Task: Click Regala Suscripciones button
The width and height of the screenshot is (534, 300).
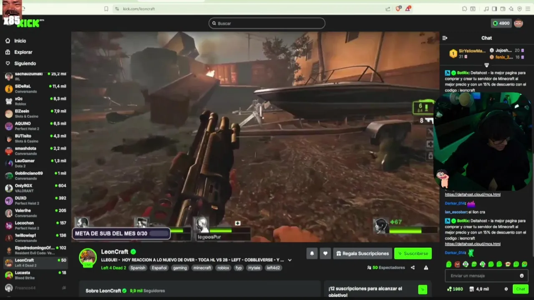Action: [362, 253]
